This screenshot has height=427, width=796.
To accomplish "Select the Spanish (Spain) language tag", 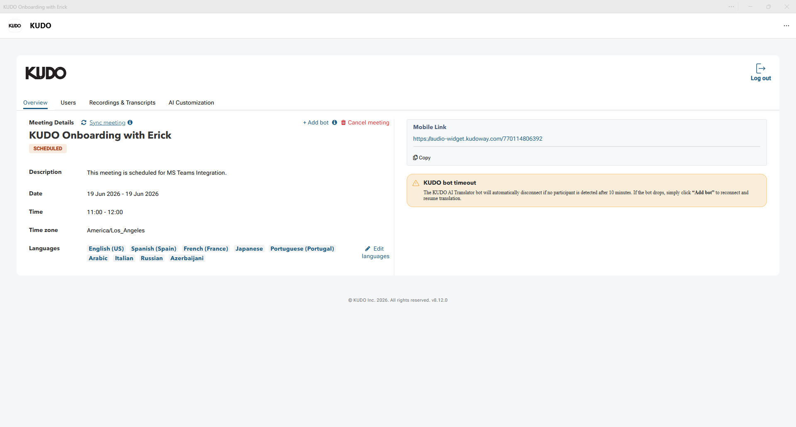I will [154, 249].
